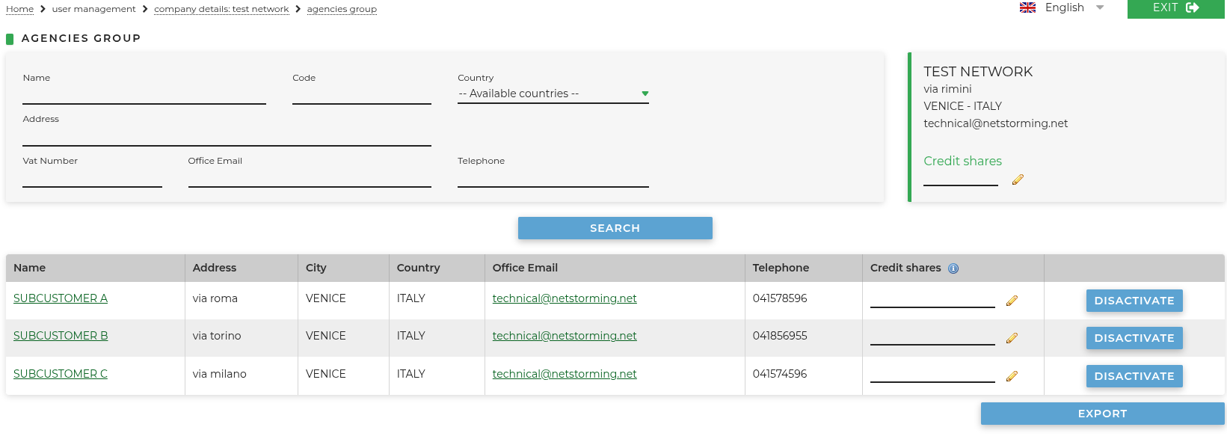Edit TEST NETWORK credit shares pencil

(x=1018, y=179)
